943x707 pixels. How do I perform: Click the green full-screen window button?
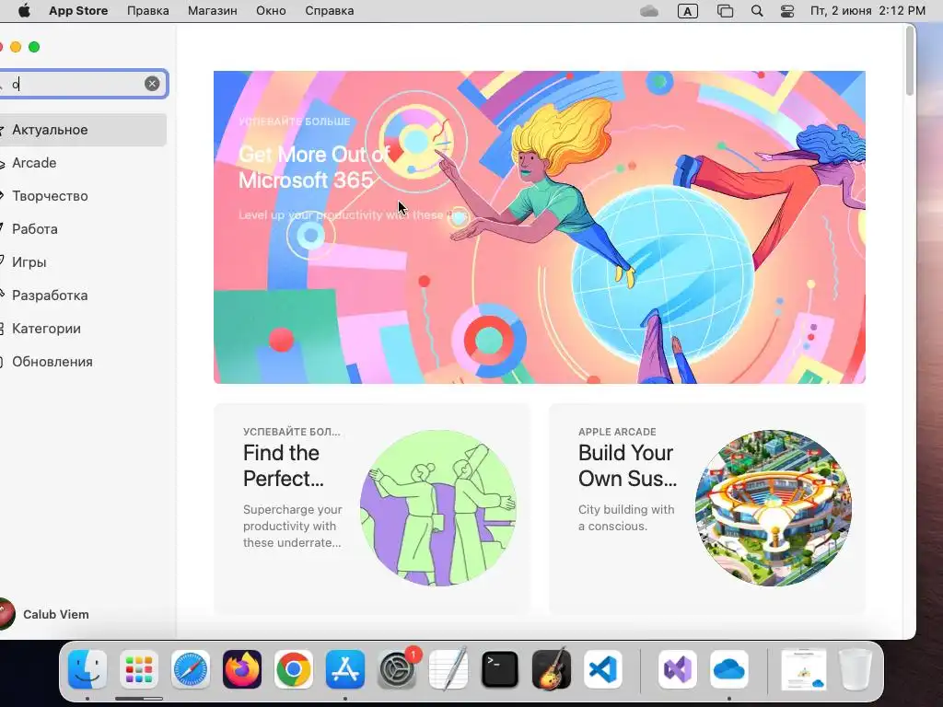(34, 47)
